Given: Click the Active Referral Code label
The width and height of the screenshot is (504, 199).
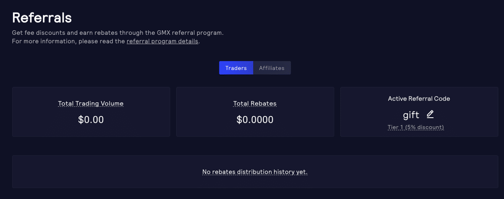Looking at the screenshot, I should [x=419, y=99].
